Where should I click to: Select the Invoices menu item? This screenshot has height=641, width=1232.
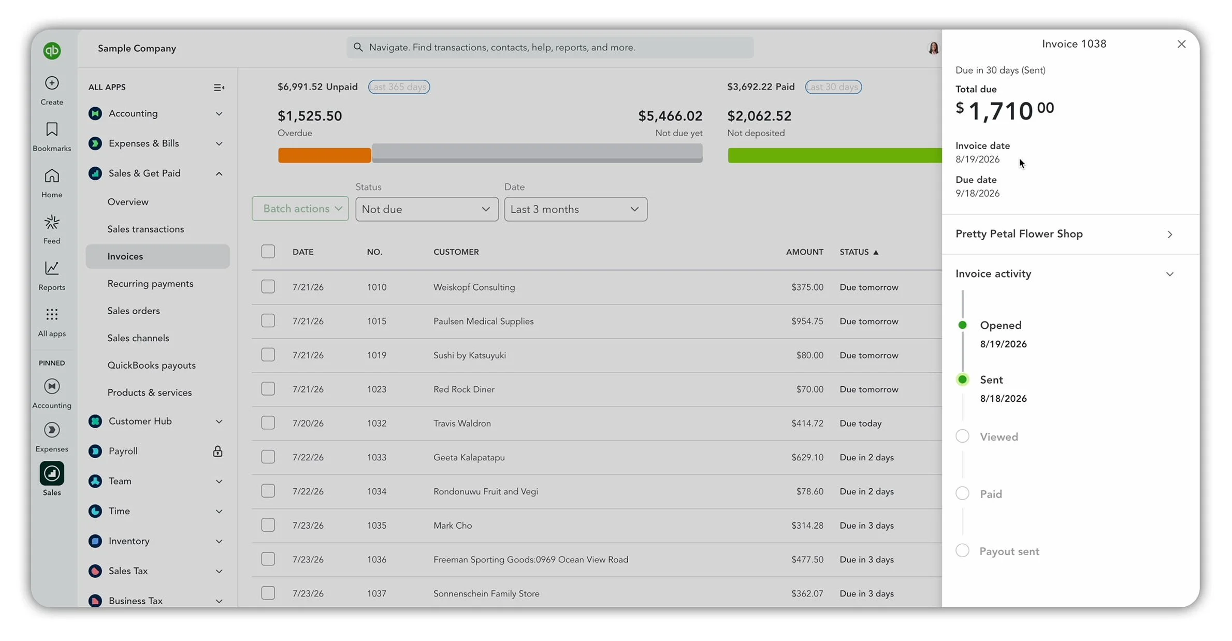157,256
